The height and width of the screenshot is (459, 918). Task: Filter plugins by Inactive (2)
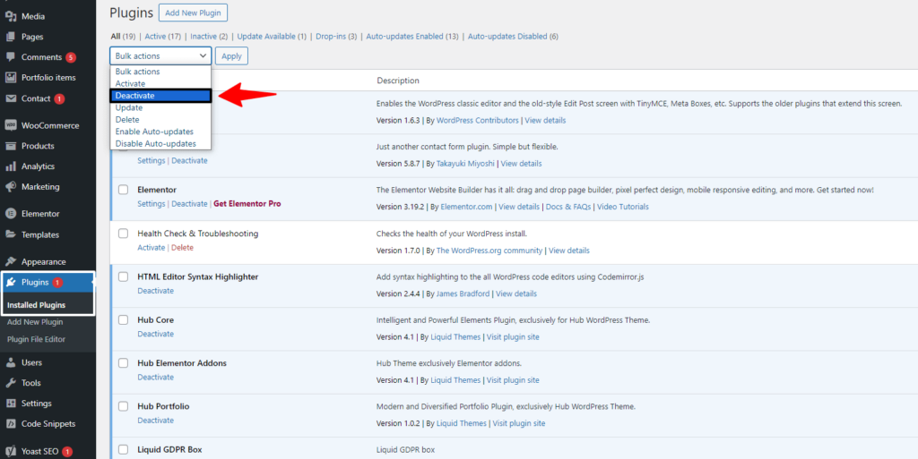point(209,36)
